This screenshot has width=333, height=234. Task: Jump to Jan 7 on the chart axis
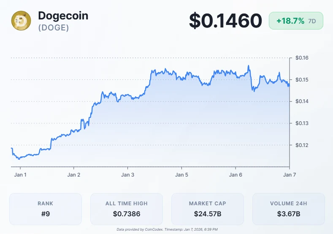pos(289,174)
